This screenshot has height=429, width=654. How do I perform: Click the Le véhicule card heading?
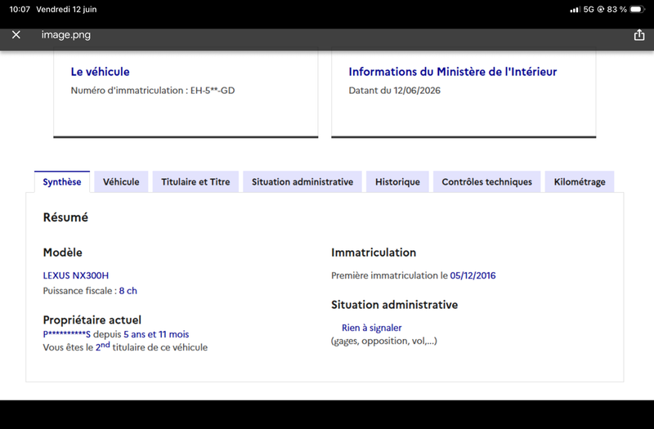tap(100, 72)
